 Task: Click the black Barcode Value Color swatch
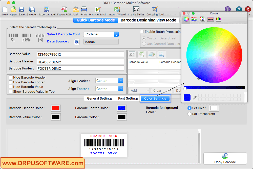(x=55, y=117)
